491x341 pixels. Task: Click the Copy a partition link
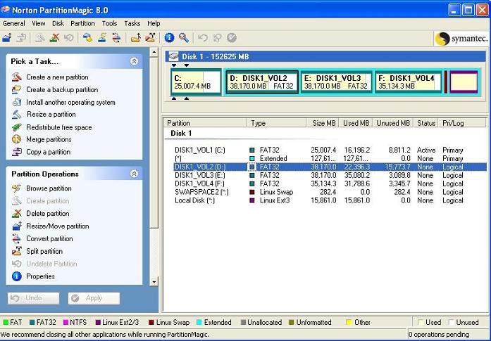click(48, 152)
